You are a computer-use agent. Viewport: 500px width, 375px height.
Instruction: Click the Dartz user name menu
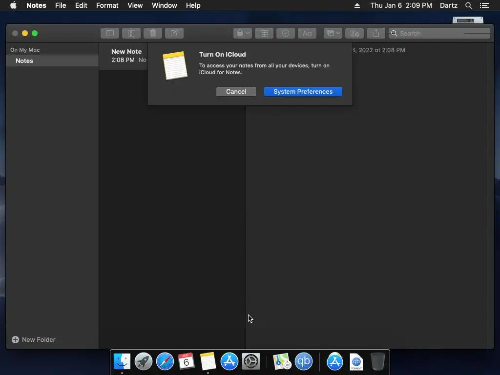point(448,5)
